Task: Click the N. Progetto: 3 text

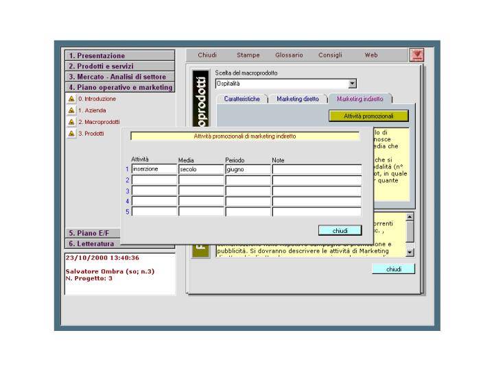Action: [x=89, y=278]
